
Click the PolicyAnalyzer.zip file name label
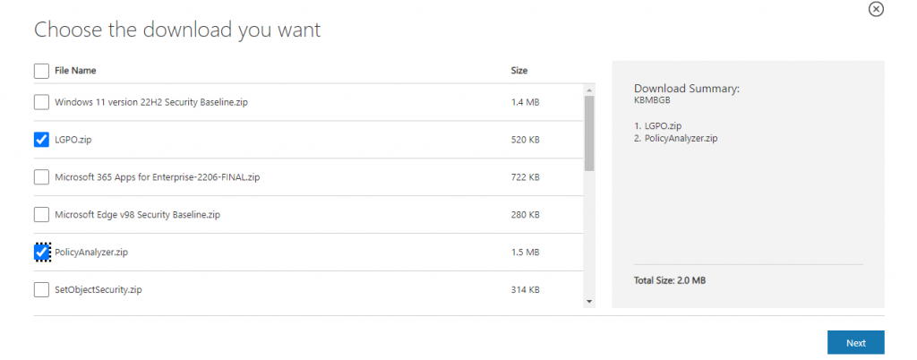90,253
